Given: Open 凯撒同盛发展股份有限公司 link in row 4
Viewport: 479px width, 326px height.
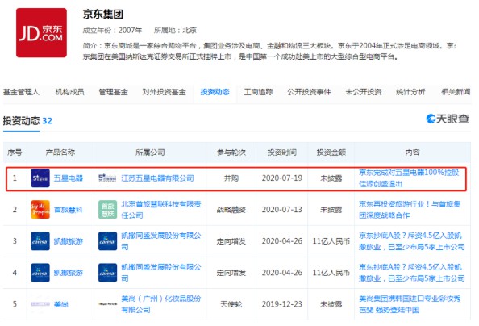Looking at the screenshot, I should click(161, 273).
